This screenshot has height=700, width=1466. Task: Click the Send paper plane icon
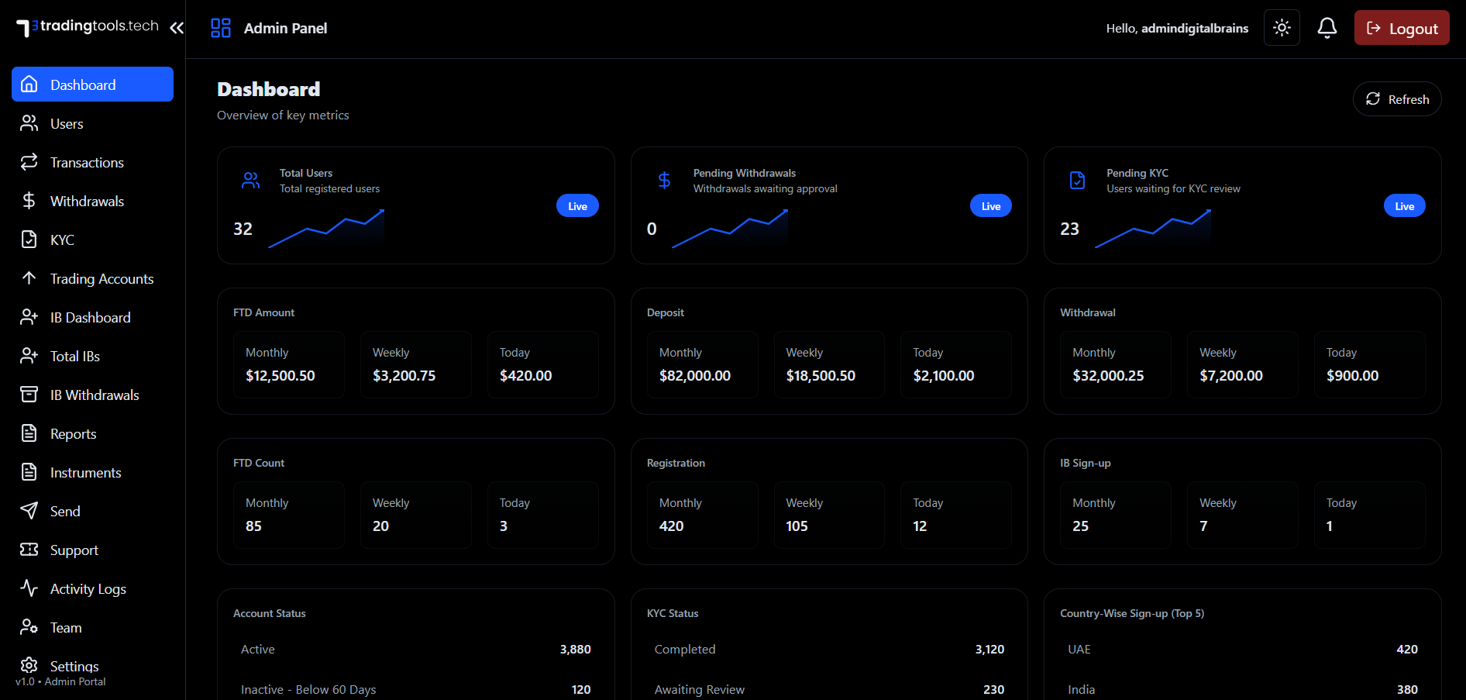click(29, 511)
